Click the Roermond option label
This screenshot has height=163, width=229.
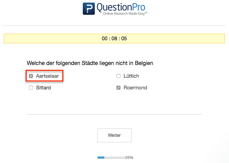click(x=135, y=88)
